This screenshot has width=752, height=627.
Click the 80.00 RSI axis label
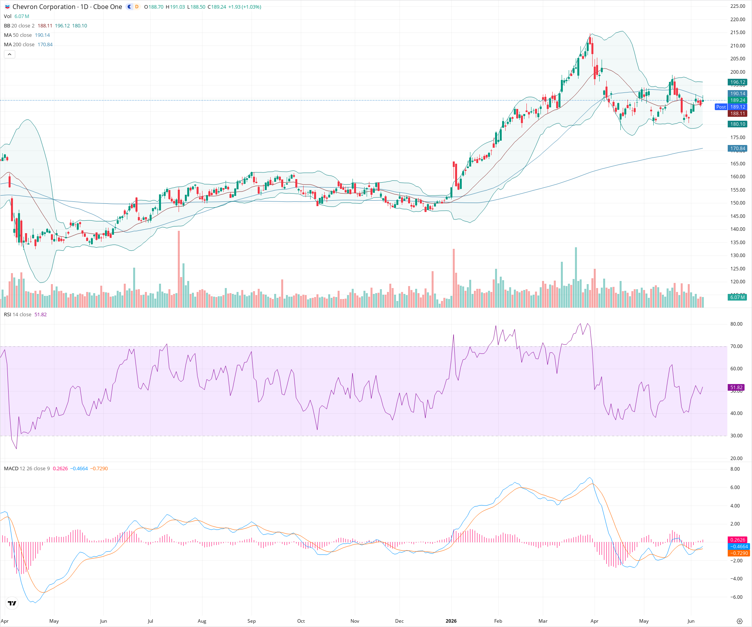pos(736,324)
